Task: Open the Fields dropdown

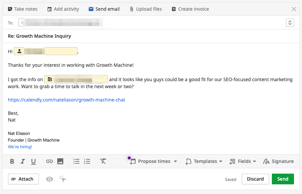Action: [x=243, y=161]
